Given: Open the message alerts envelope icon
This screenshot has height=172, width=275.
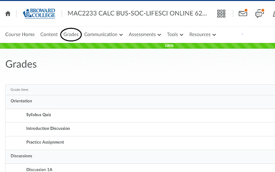Looking at the screenshot, I should tap(243, 13).
